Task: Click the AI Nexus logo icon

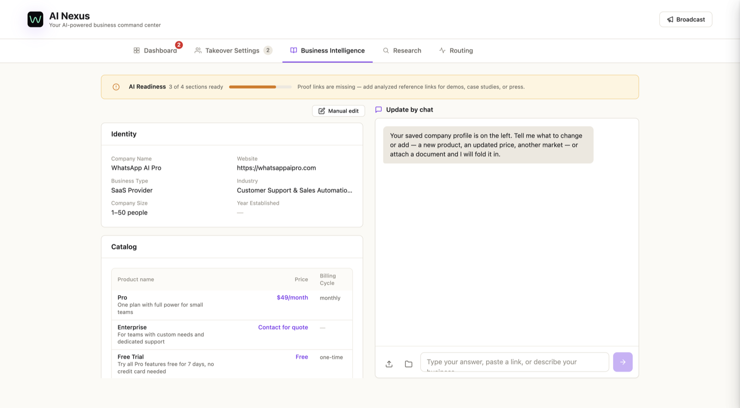Action: (x=35, y=19)
